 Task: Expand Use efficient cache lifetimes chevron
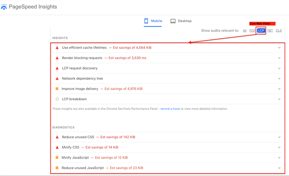(x=279, y=48)
